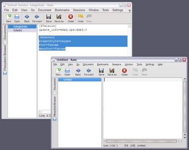The height and width of the screenshot is (150, 189).
Task: Open Edit menu in Untitled Kate window
Action: (x=62, y=65)
